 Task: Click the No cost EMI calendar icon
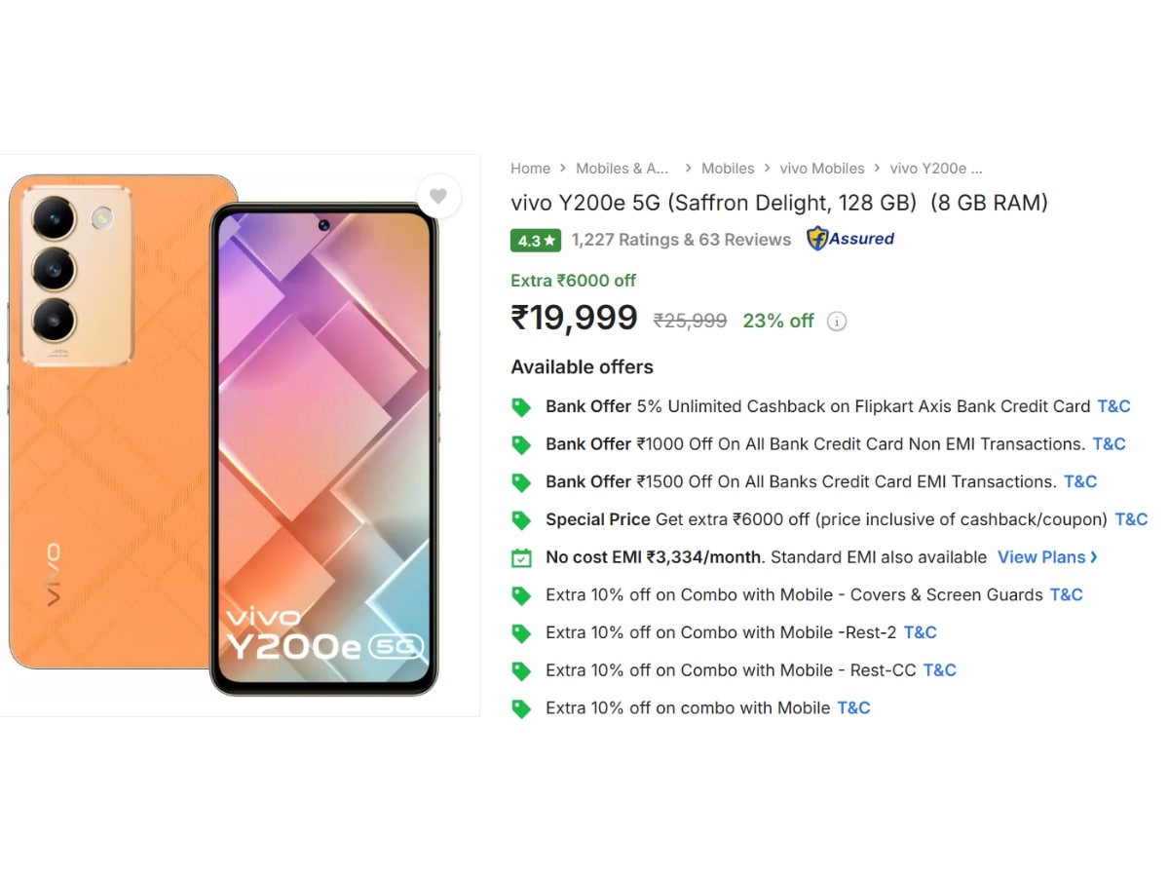coord(522,558)
